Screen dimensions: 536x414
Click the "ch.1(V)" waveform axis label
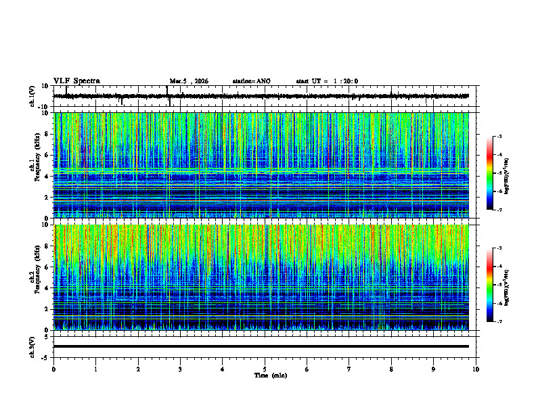coord(32,96)
